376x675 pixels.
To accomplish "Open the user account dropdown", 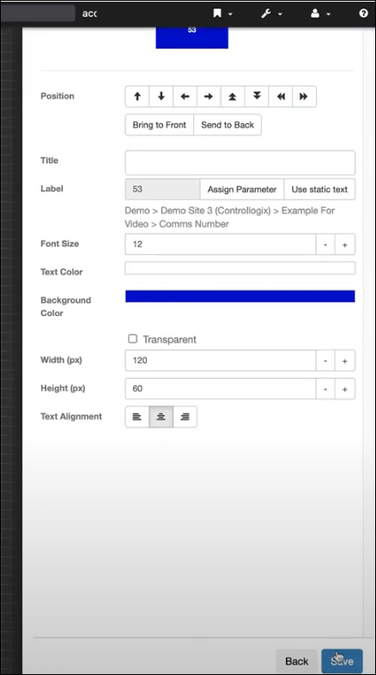I will [x=320, y=14].
